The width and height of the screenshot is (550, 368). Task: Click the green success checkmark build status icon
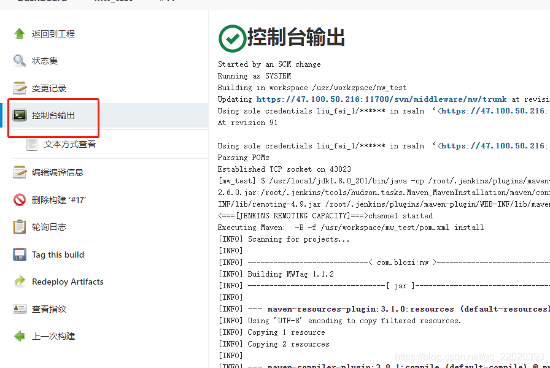(232, 38)
